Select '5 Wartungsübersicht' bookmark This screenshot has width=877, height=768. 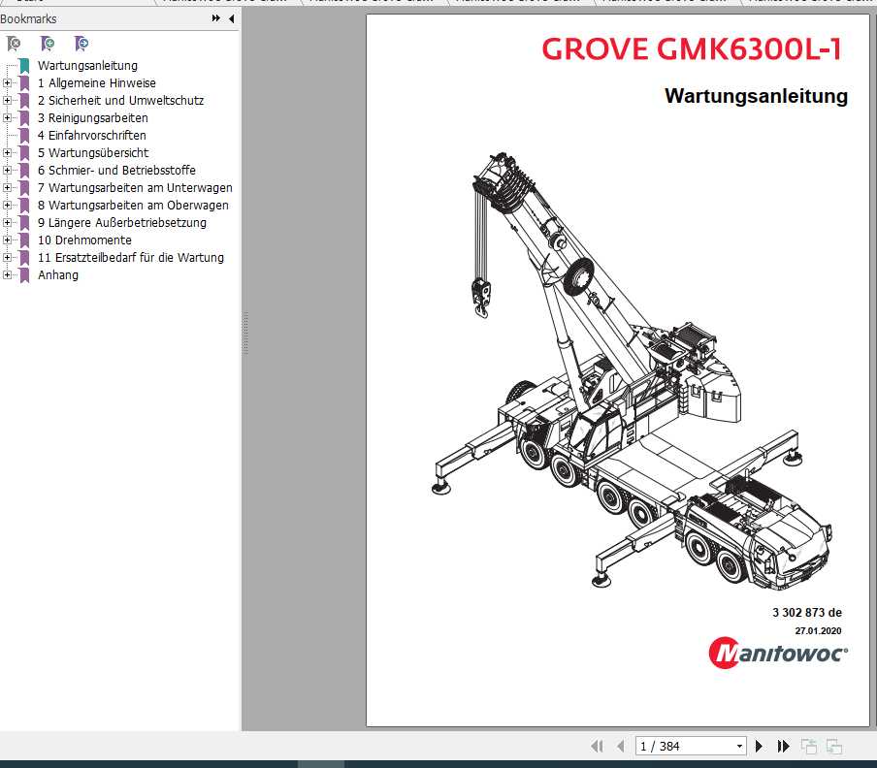click(93, 152)
